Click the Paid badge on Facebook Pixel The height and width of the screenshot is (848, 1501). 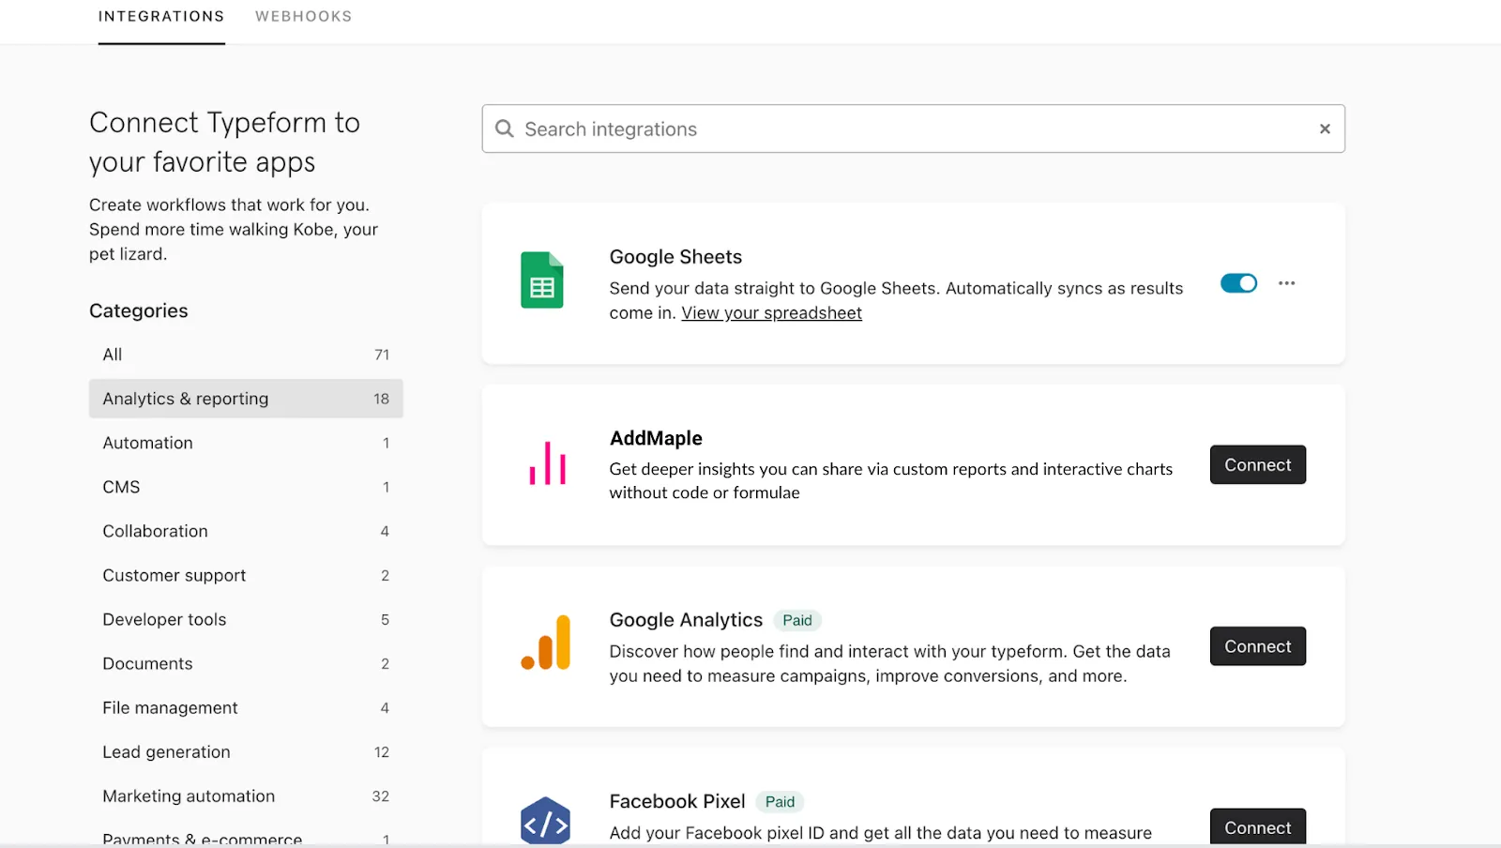(780, 802)
